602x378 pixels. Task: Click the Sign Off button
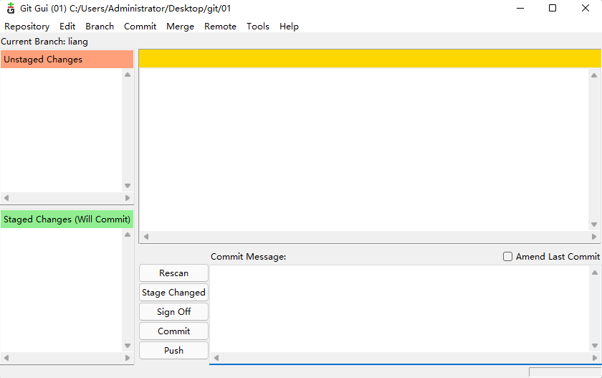173,311
